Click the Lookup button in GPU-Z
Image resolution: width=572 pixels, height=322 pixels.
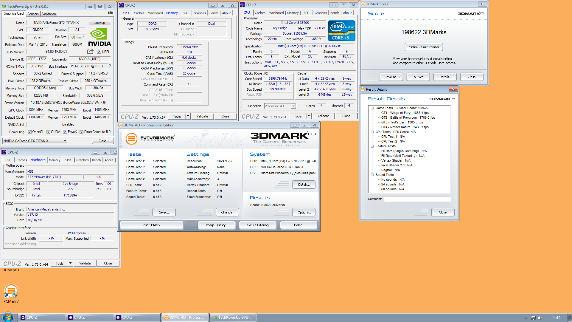click(100, 23)
